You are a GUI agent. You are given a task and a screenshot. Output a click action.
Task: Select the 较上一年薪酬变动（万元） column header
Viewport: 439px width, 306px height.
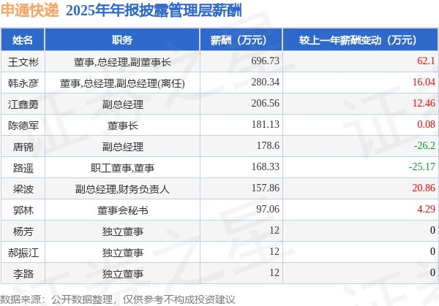coord(360,40)
